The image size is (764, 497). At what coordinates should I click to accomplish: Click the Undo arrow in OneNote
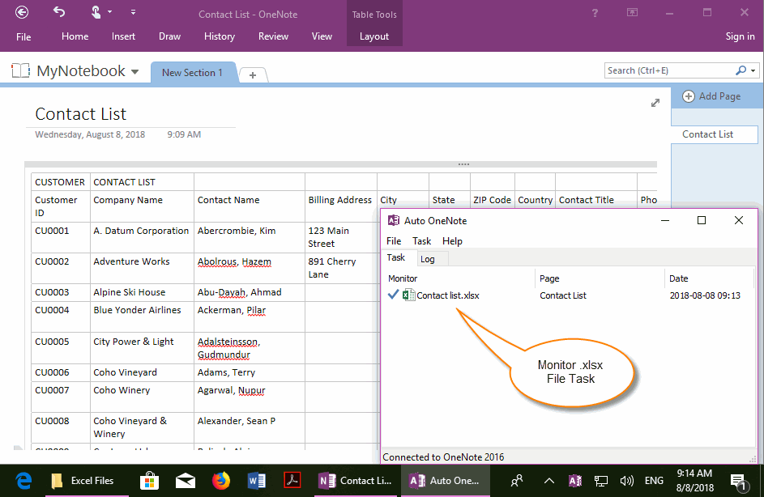59,11
